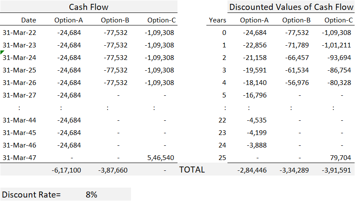
Task: Select the 8% discount rate cell
Action: pyautogui.click(x=91, y=195)
